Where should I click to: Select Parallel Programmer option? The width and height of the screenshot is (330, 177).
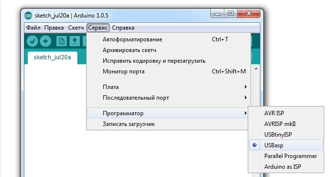click(286, 156)
